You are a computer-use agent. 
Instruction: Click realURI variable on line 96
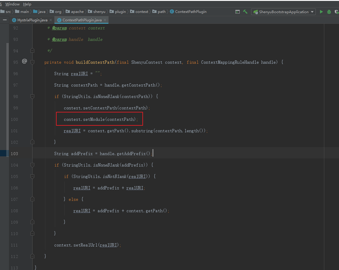(79, 74)
